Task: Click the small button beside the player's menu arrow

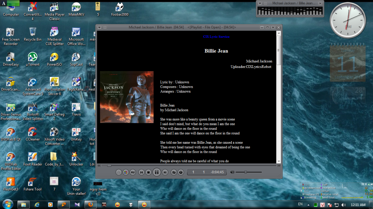Action: coord(105,28)
